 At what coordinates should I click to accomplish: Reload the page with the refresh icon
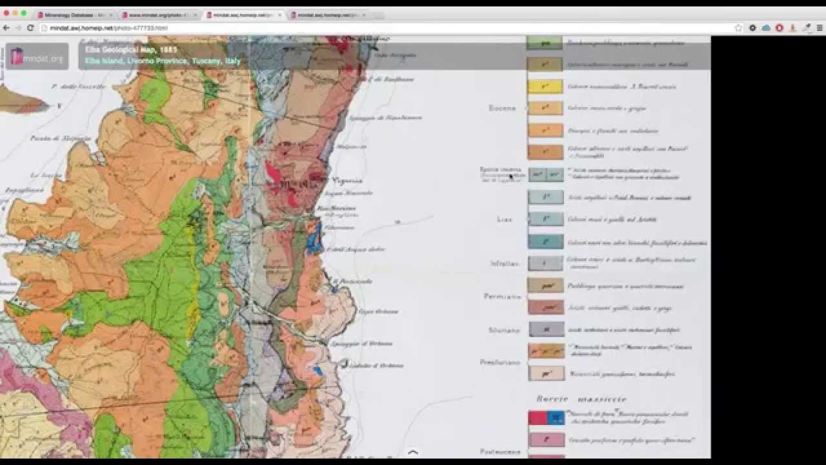[x=30, y=28]
